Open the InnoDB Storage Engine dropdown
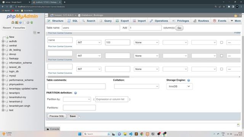The image size is (244, 137). [180, 86]
